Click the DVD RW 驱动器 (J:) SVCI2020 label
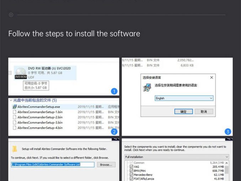 pyautogui.click(x=49, y=68)
